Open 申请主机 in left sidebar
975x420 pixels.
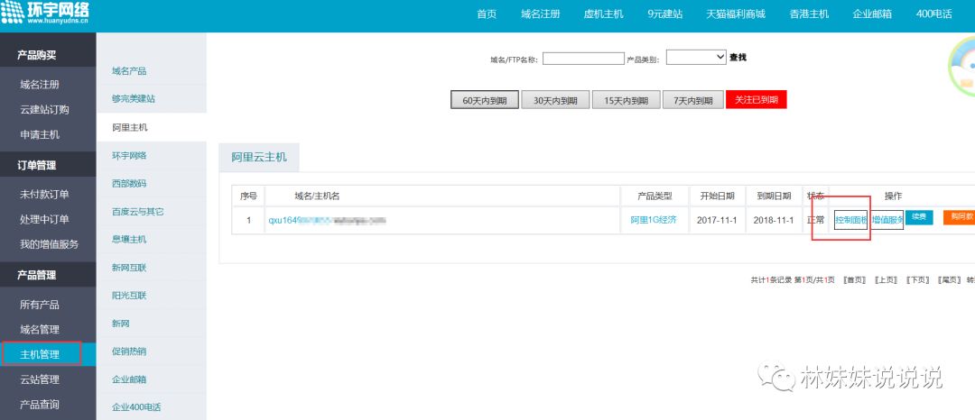click(x=40, y=134)
